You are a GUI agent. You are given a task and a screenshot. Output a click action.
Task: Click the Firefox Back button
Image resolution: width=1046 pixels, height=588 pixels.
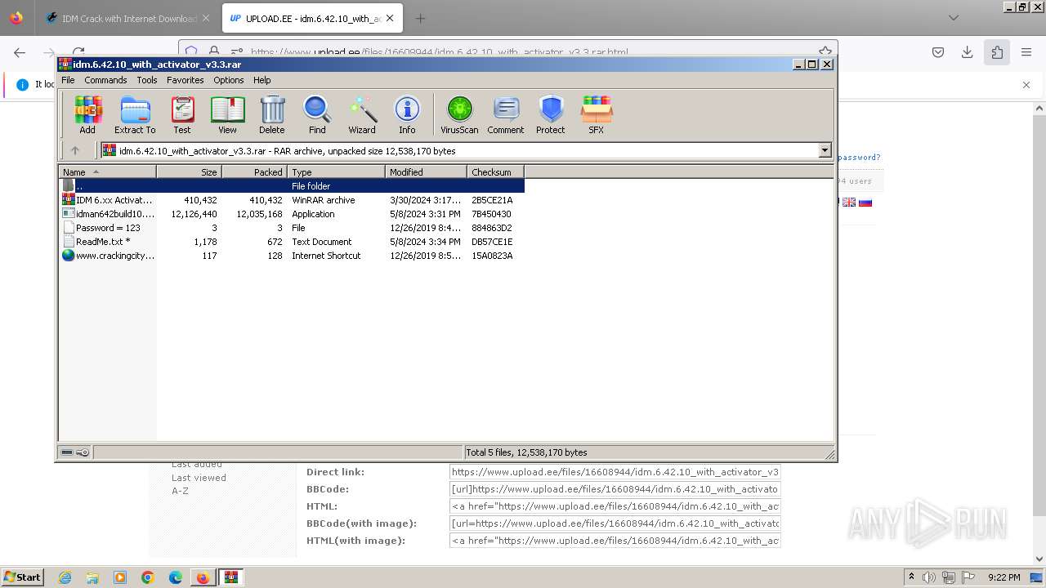pyautogui.click(x=20, y=52)
